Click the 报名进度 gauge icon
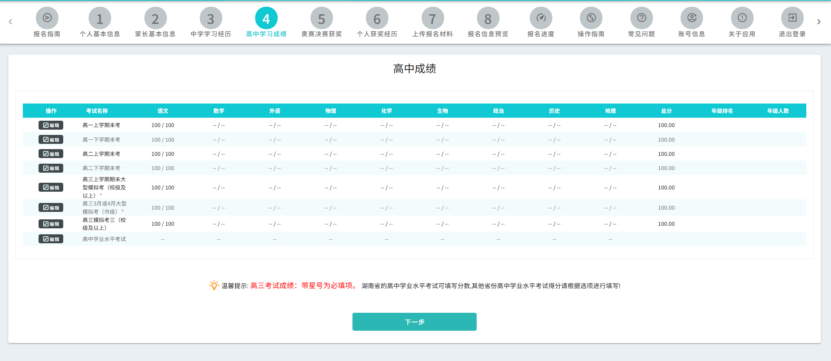Screen dimensions: 831x361 pyautogui.click(x=541, y=18)
